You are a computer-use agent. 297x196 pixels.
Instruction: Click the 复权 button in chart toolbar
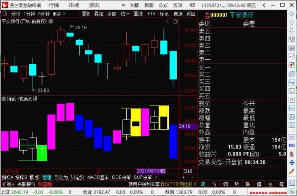pos(86,14)
